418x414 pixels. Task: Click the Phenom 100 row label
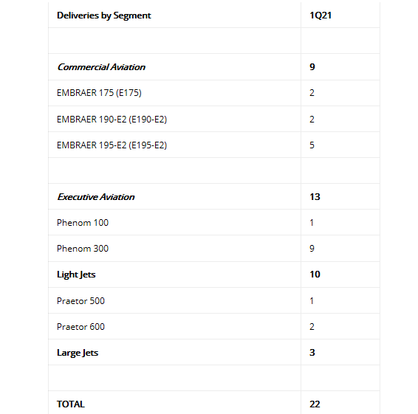(x=83, y=222)
